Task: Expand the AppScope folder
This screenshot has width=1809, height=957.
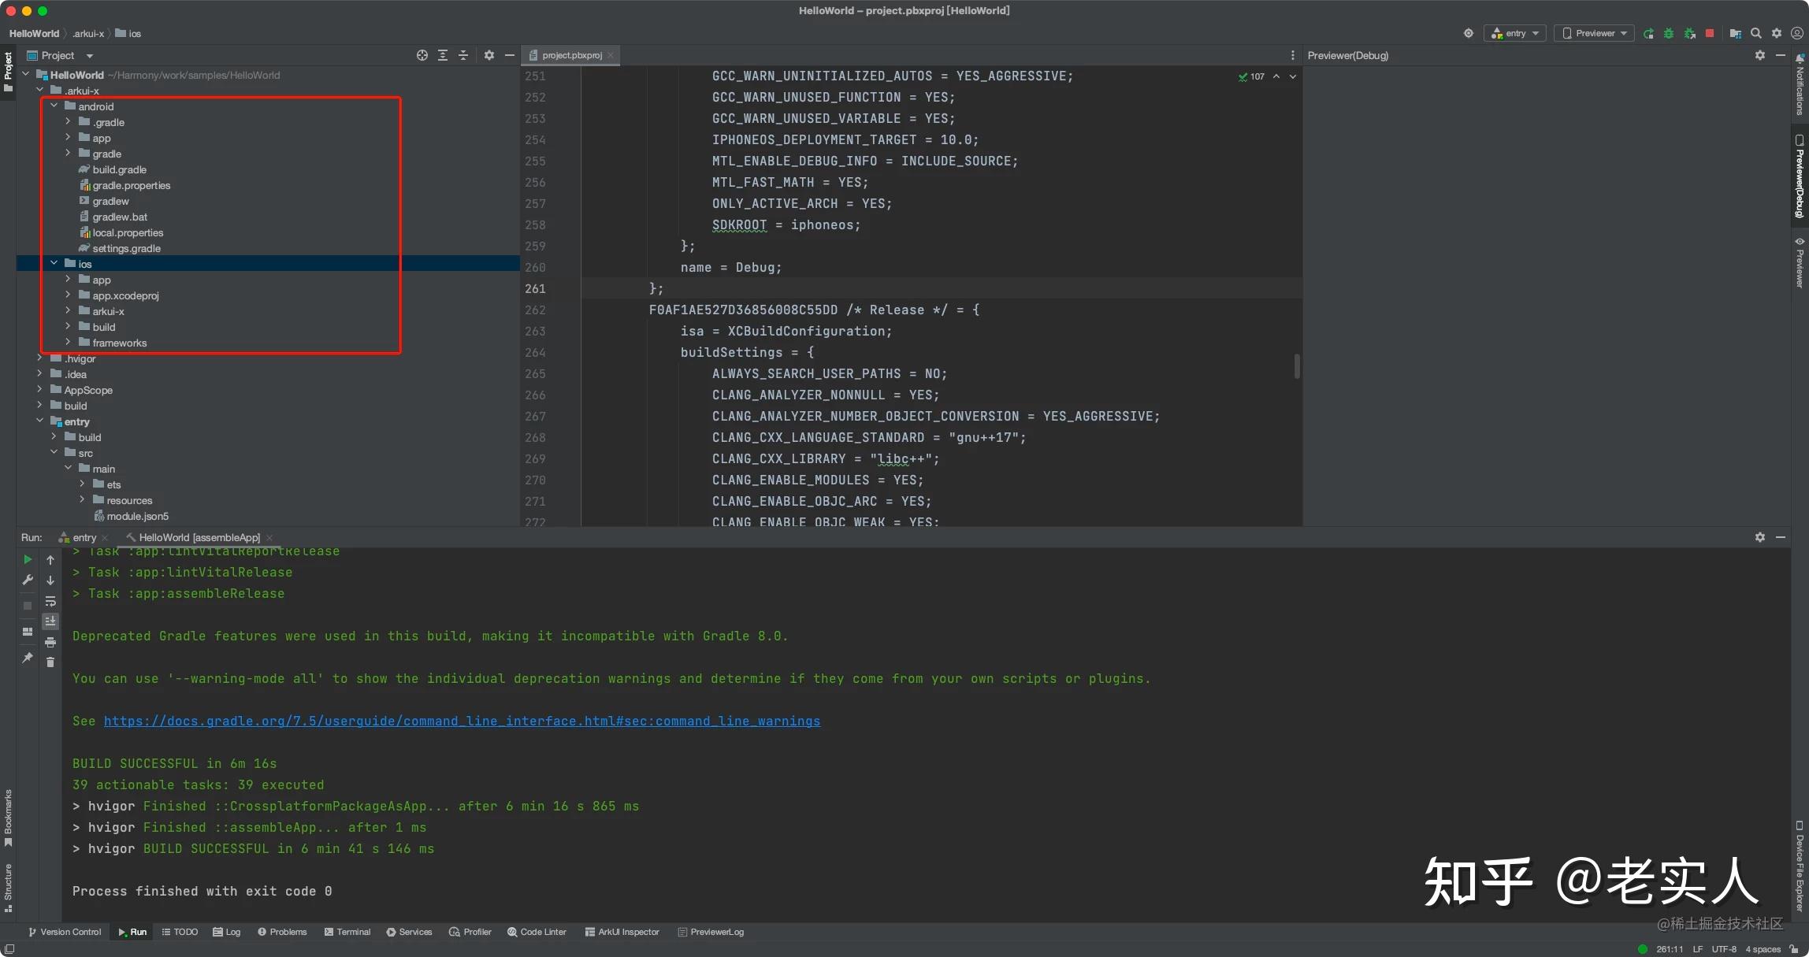Action: [40, 389]
